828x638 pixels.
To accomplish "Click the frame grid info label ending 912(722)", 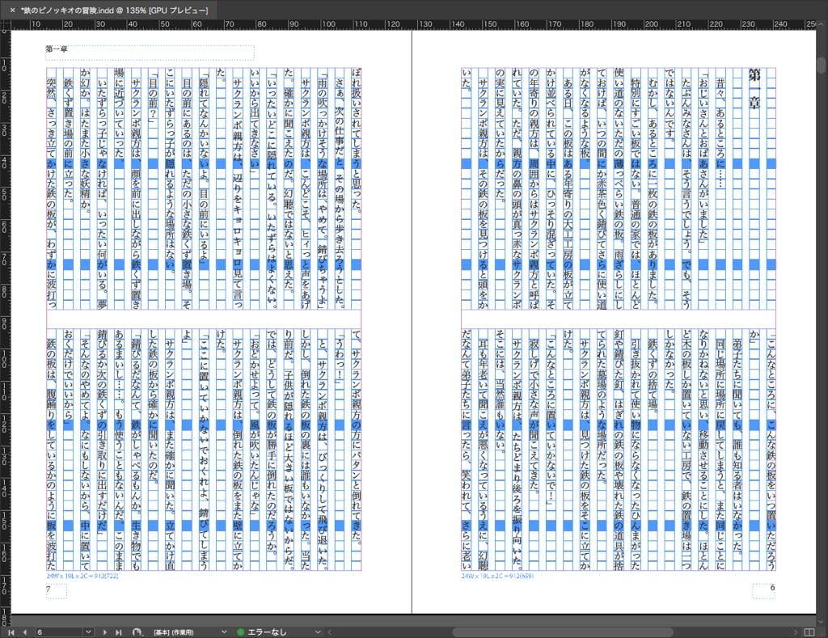I will 82,576.
